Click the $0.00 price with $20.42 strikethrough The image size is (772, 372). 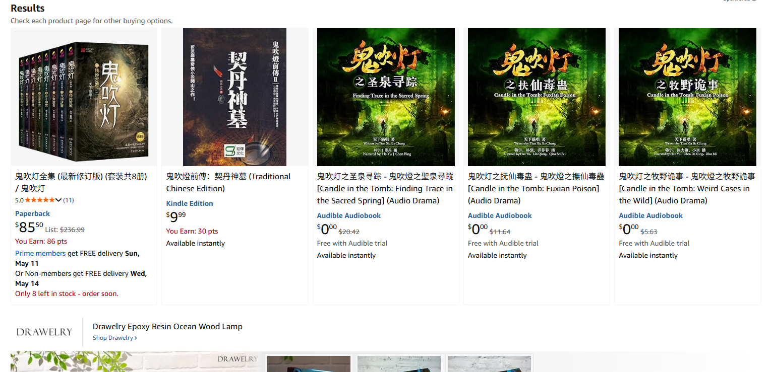(327, 229)
